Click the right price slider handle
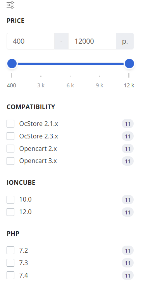This screenshot has width=148, height=285. 129,64
